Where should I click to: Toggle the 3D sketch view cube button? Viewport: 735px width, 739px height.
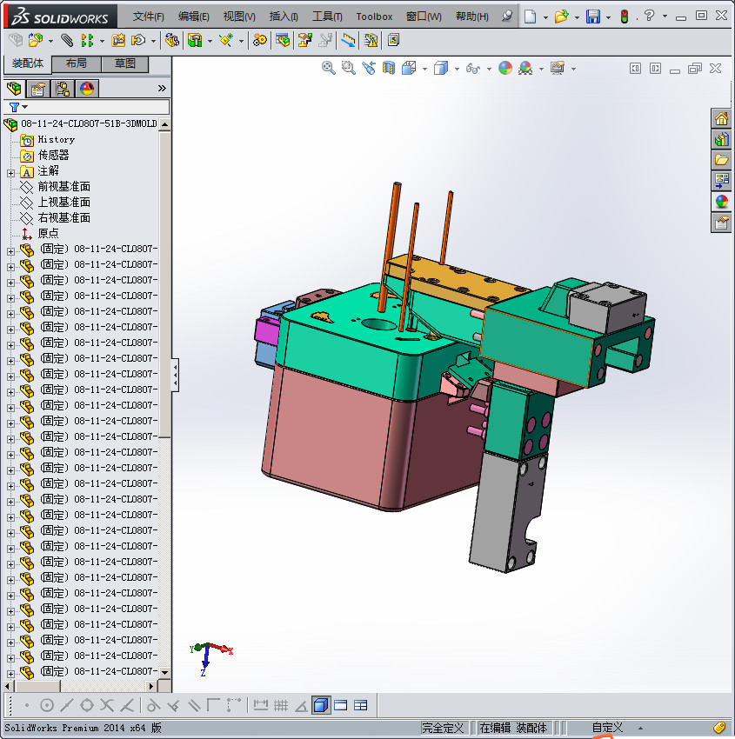(321, 705)
